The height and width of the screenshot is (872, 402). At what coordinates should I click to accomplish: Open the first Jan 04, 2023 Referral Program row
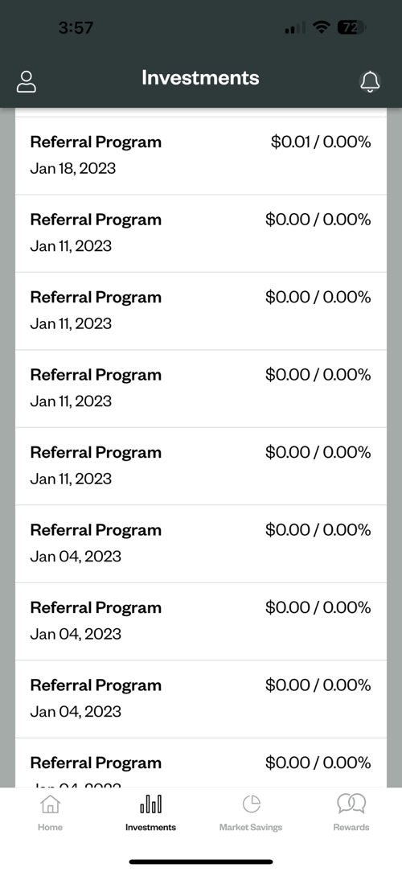point(201,544)
